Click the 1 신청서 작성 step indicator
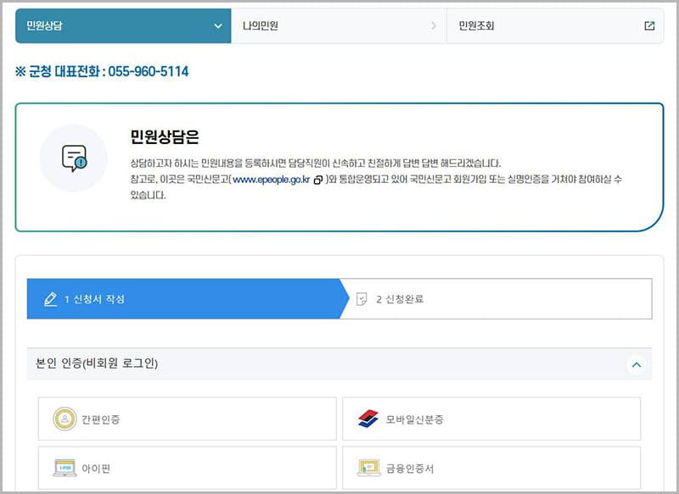The height and width of the screenshot is (494, 679). coord(102,298)
